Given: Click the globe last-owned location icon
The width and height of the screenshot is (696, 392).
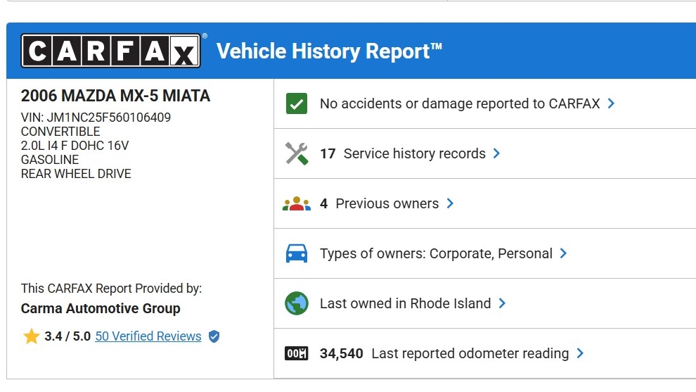Looking at the screenshot, I should (x=297, y=304).
